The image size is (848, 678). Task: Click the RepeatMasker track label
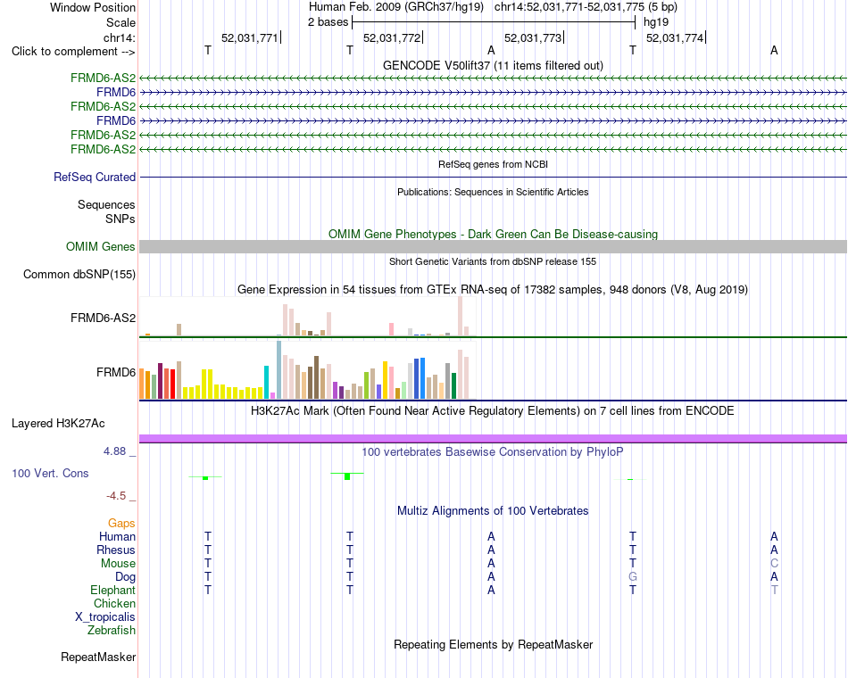point(98,657)
